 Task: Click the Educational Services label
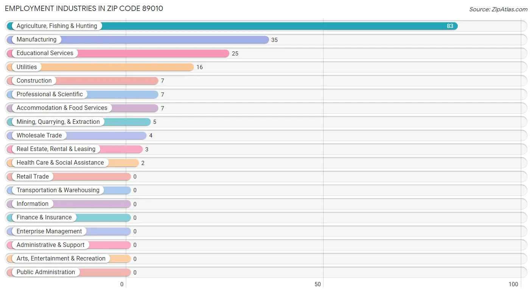[45, 53]
